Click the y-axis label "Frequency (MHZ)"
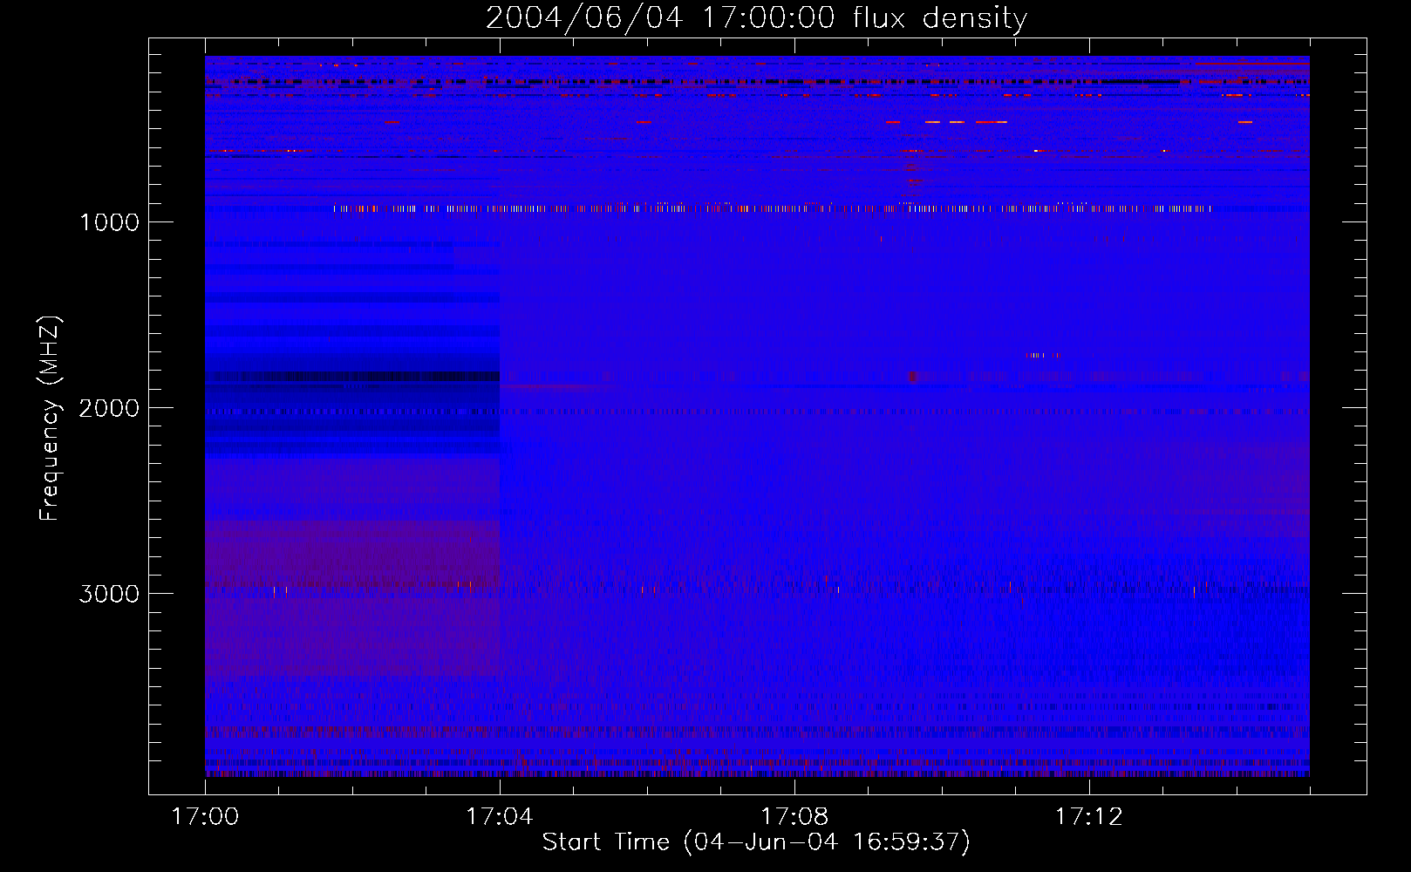Viewport: 1411px width, 872px height. (49, 419)
